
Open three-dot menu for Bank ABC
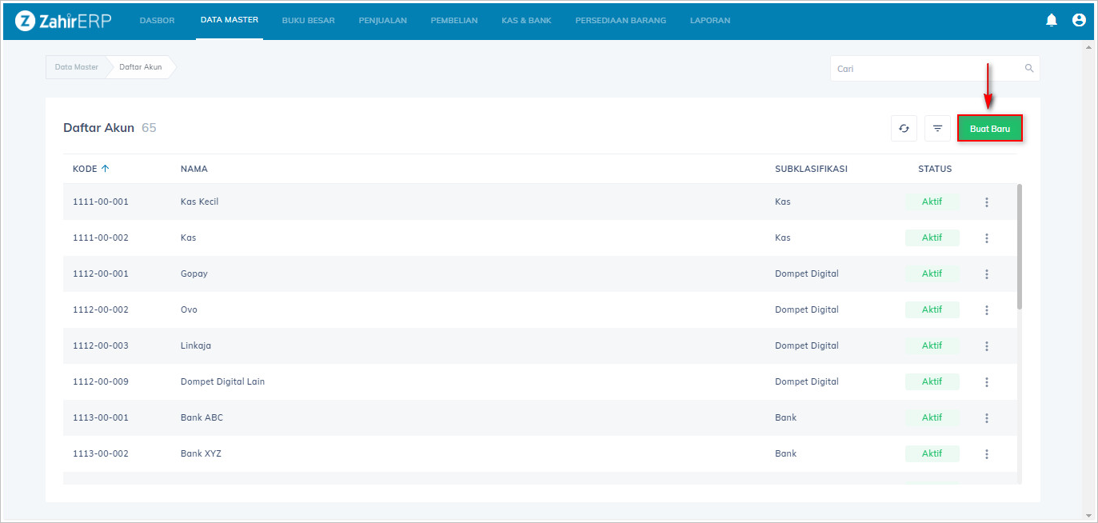pos(987,418)
